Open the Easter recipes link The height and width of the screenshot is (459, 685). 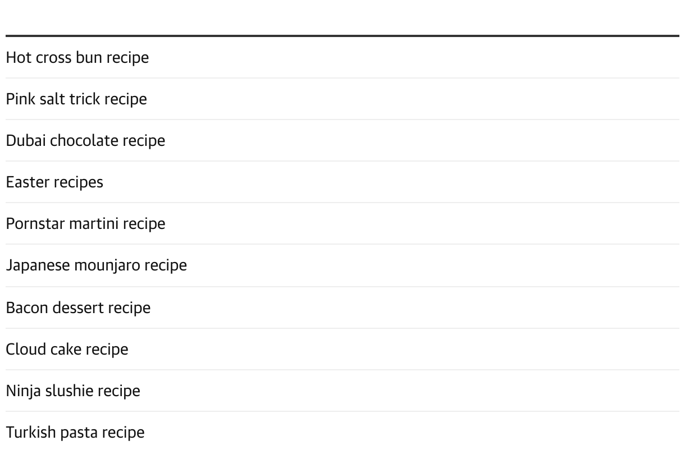tap(54, 182)
